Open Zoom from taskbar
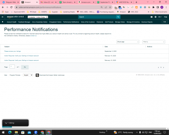 point(36,132)
